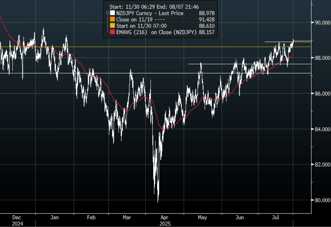Click the Feb time axis label
Screen dimensions: 331x227
point(91,217)
